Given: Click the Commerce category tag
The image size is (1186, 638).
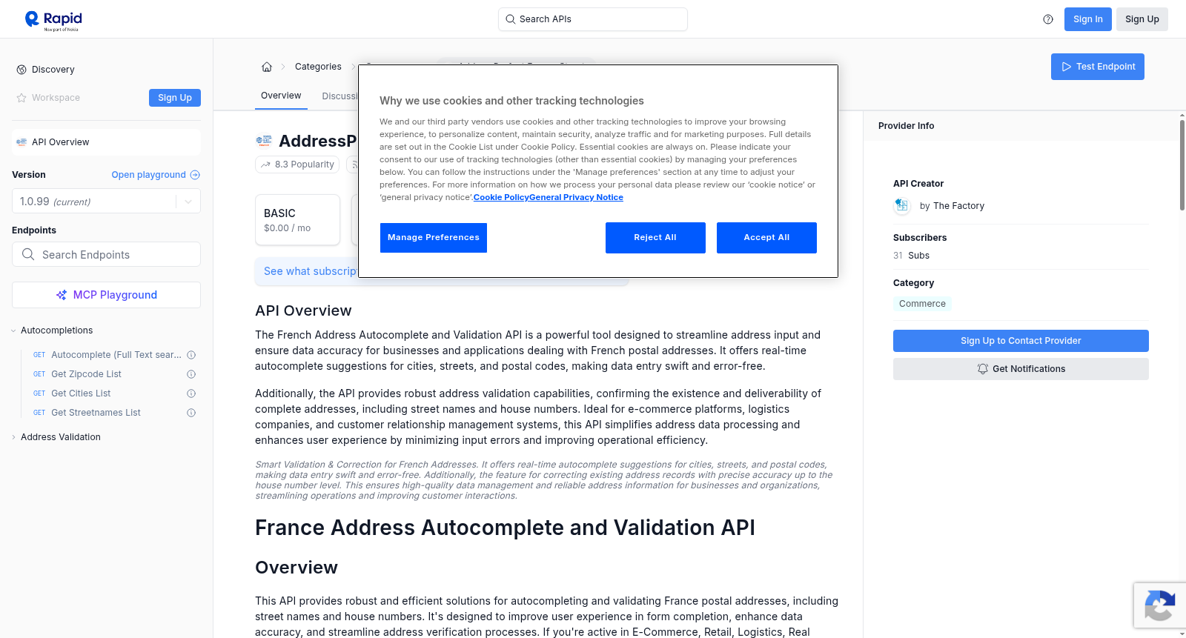Looking at the screenshot, I should tap(922, 304).
